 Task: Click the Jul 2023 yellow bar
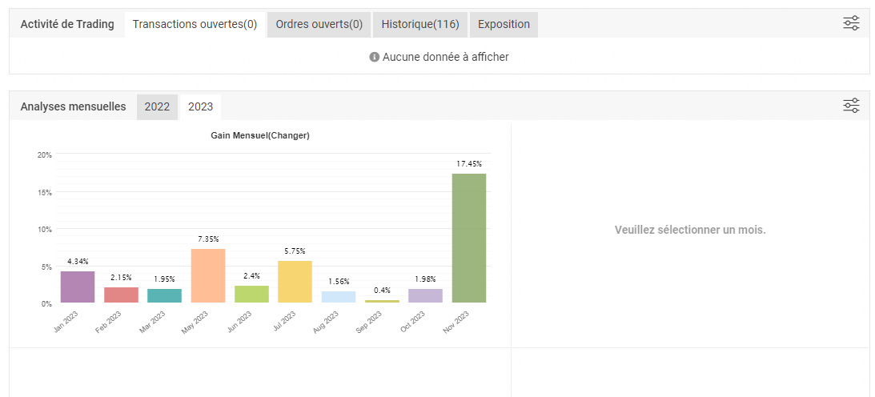click(x=295, y=282)
